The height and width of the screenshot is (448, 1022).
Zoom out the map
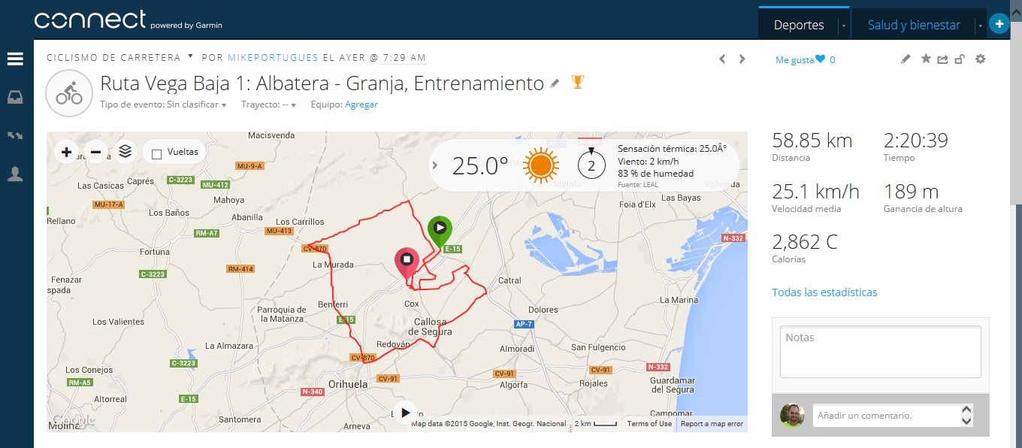click(x=95, y=153)
